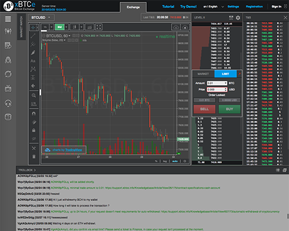Click the sign in door icon
289x231 pixels.
coord(286,6)
